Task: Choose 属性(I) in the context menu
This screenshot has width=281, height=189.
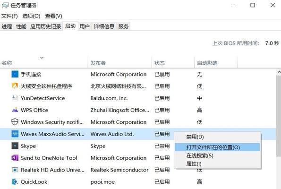Action: [217, 163]
